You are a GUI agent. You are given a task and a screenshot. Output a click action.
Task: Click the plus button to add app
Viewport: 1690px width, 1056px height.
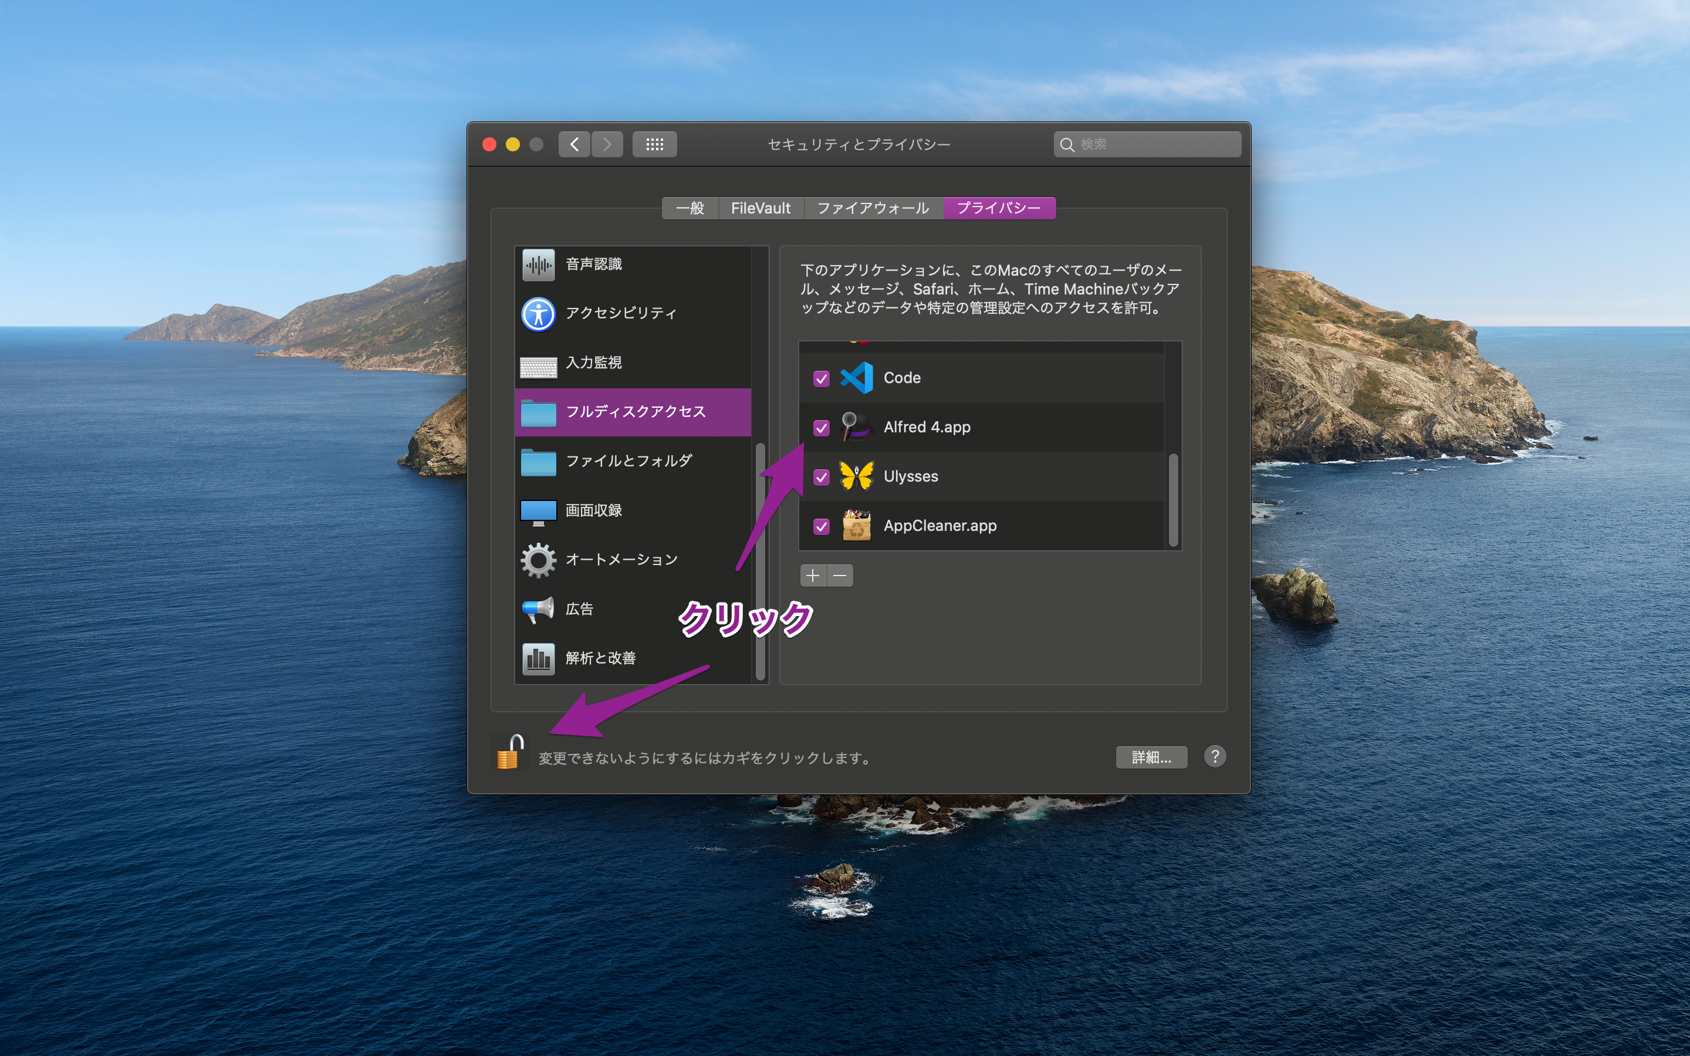click(813, 576)
